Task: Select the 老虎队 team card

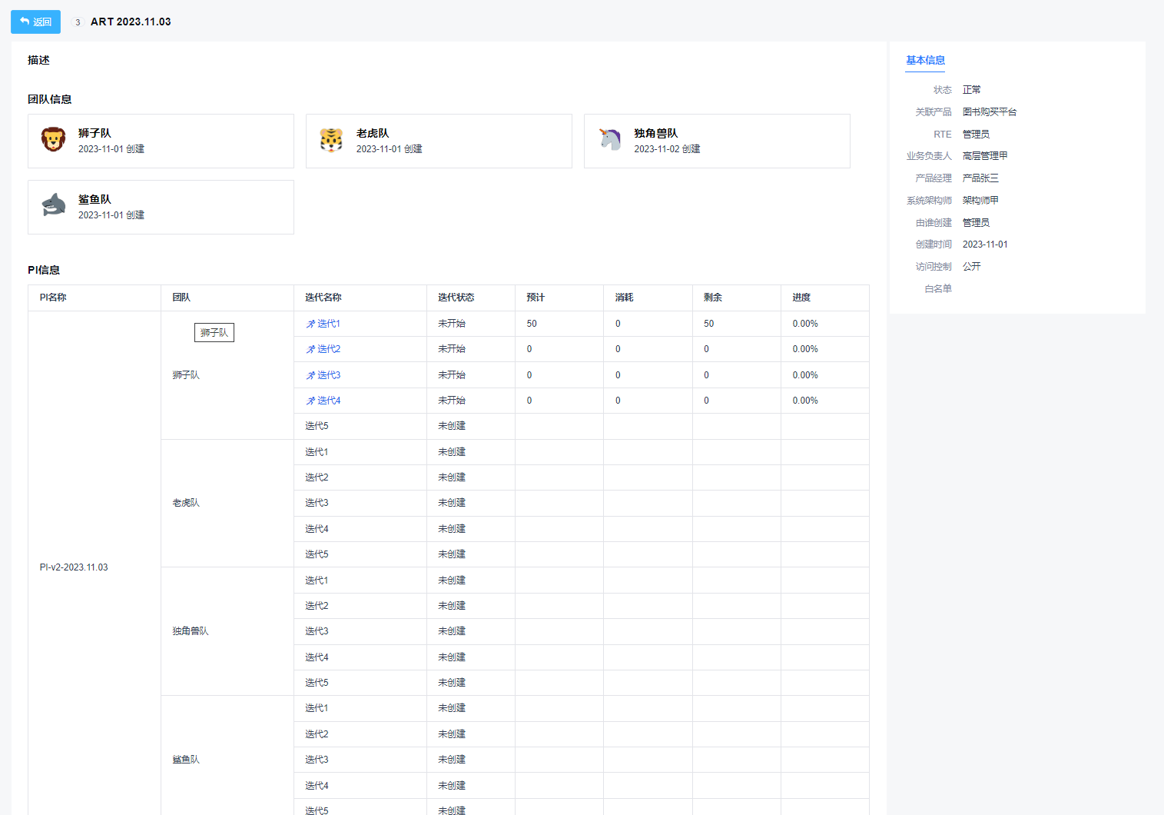Action: coord(439,141)
